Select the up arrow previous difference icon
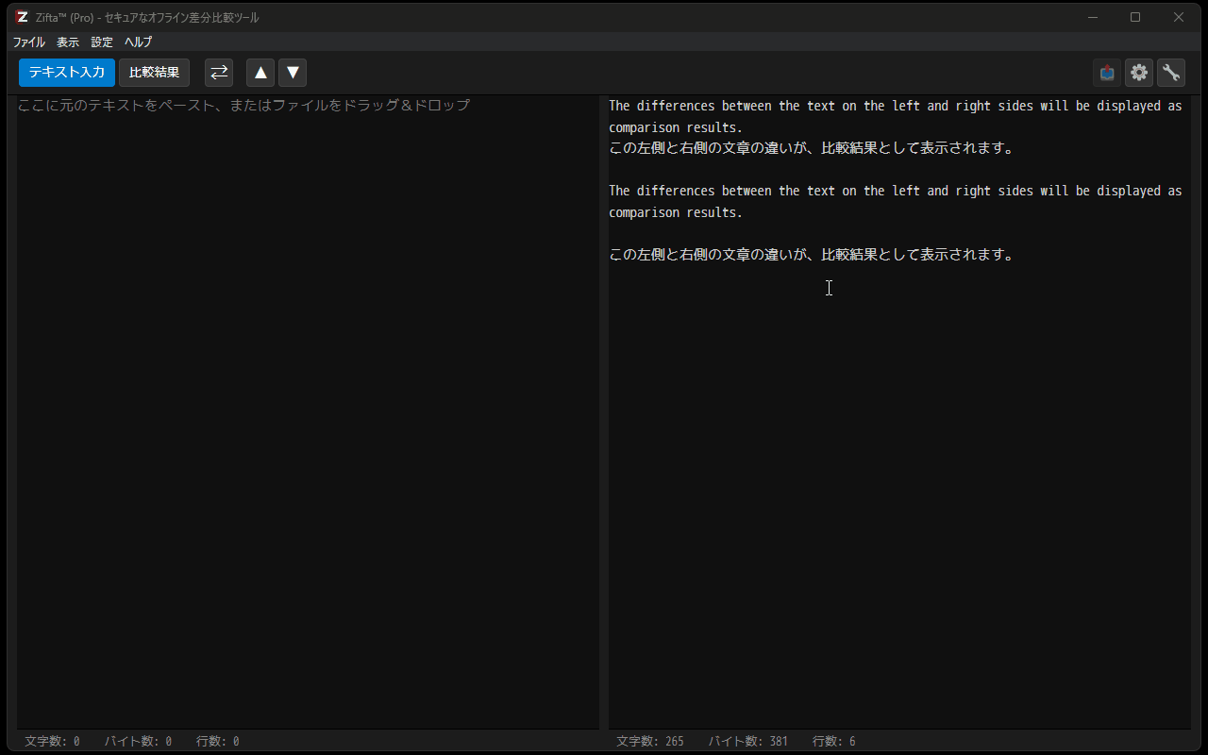This screenshot has width=1208, height=755. coord(260,73)
